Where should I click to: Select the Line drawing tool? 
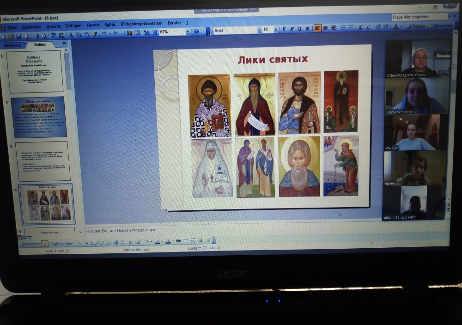tap(79, 243)
